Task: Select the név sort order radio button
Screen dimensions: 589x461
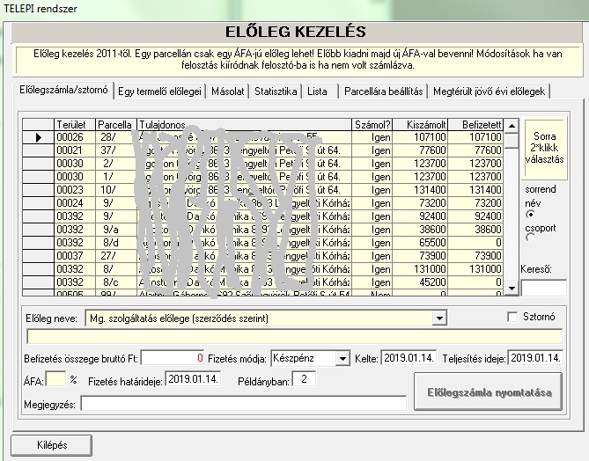Action: click(530, 215)
